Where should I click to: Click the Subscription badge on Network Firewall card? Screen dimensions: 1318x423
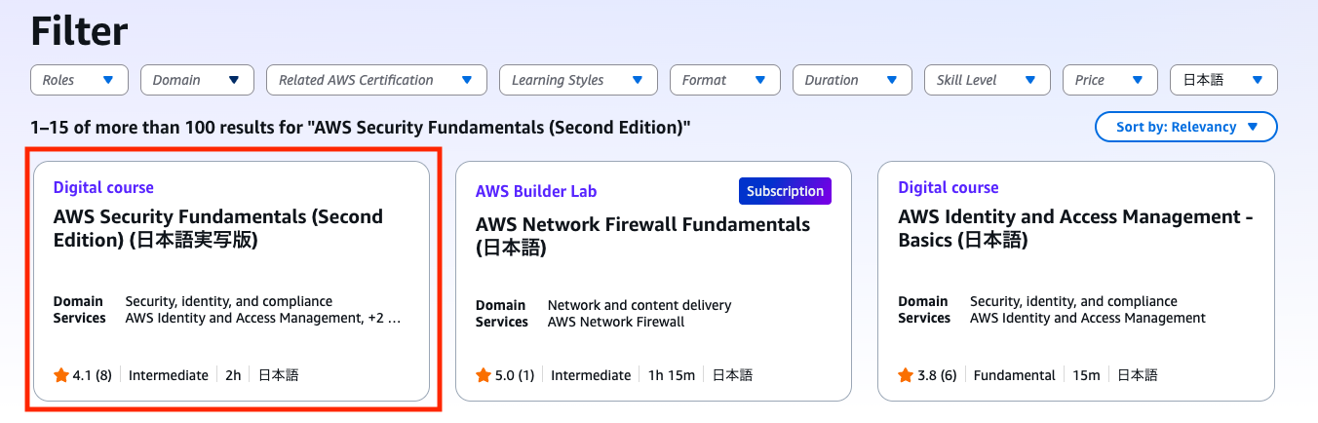coord(785,191)
